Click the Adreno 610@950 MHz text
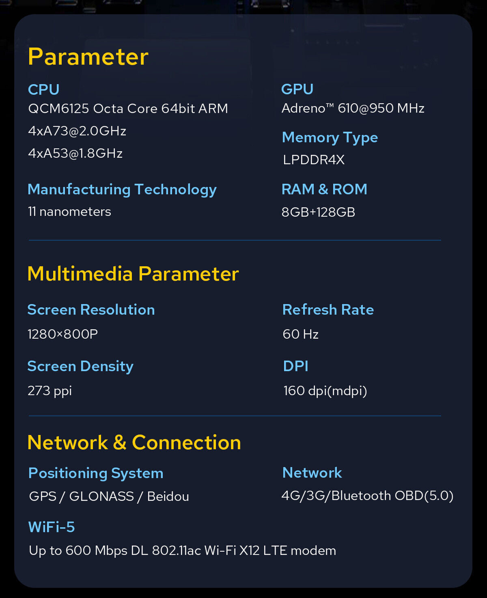 (x=353, y=108)
